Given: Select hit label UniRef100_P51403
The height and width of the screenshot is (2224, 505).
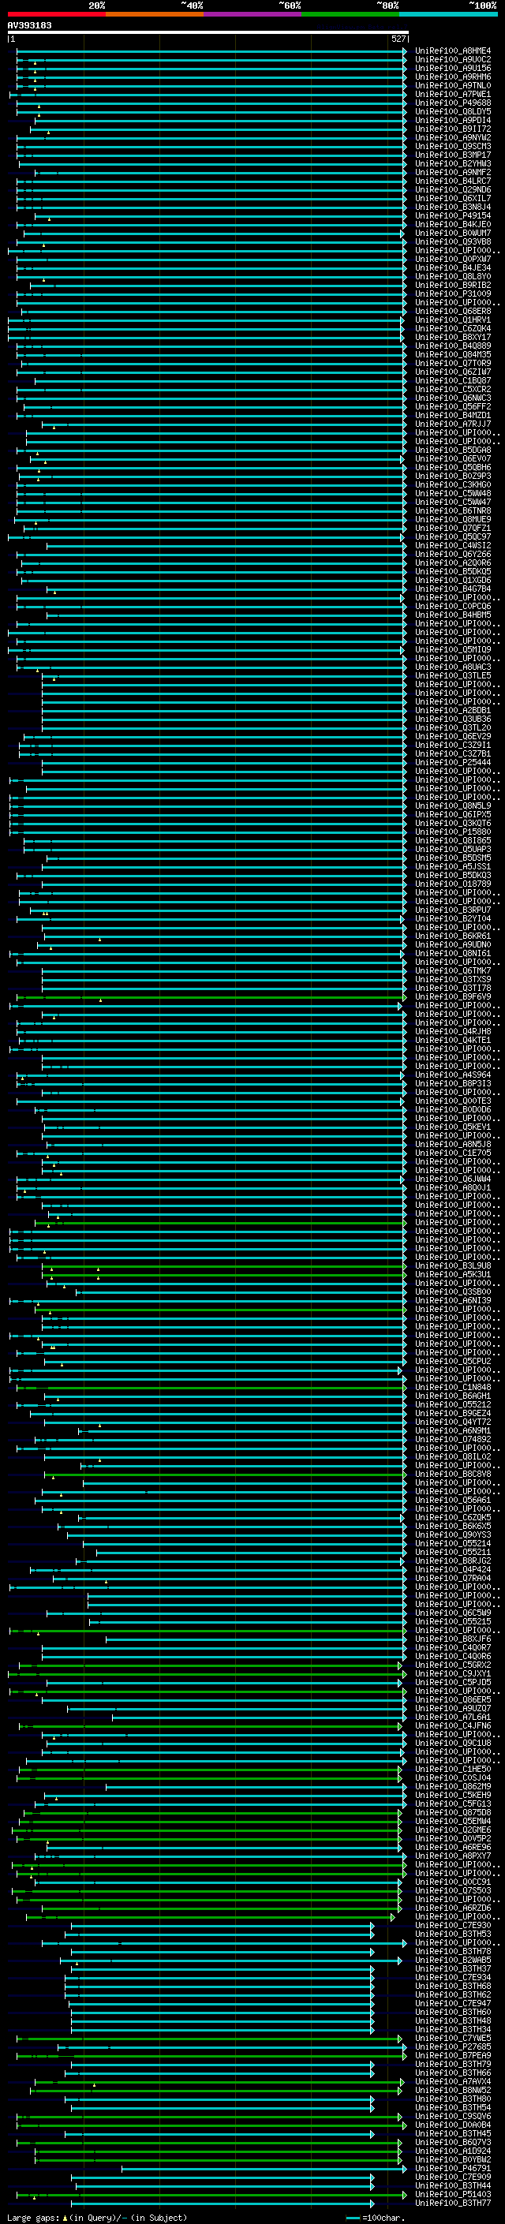Looking at the screenshot, I should (453, 2195).
